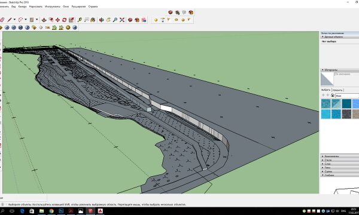The height and width of the screenshot is (215, 359).
Task: Click the materials home icon
Action: pos(333,96)
